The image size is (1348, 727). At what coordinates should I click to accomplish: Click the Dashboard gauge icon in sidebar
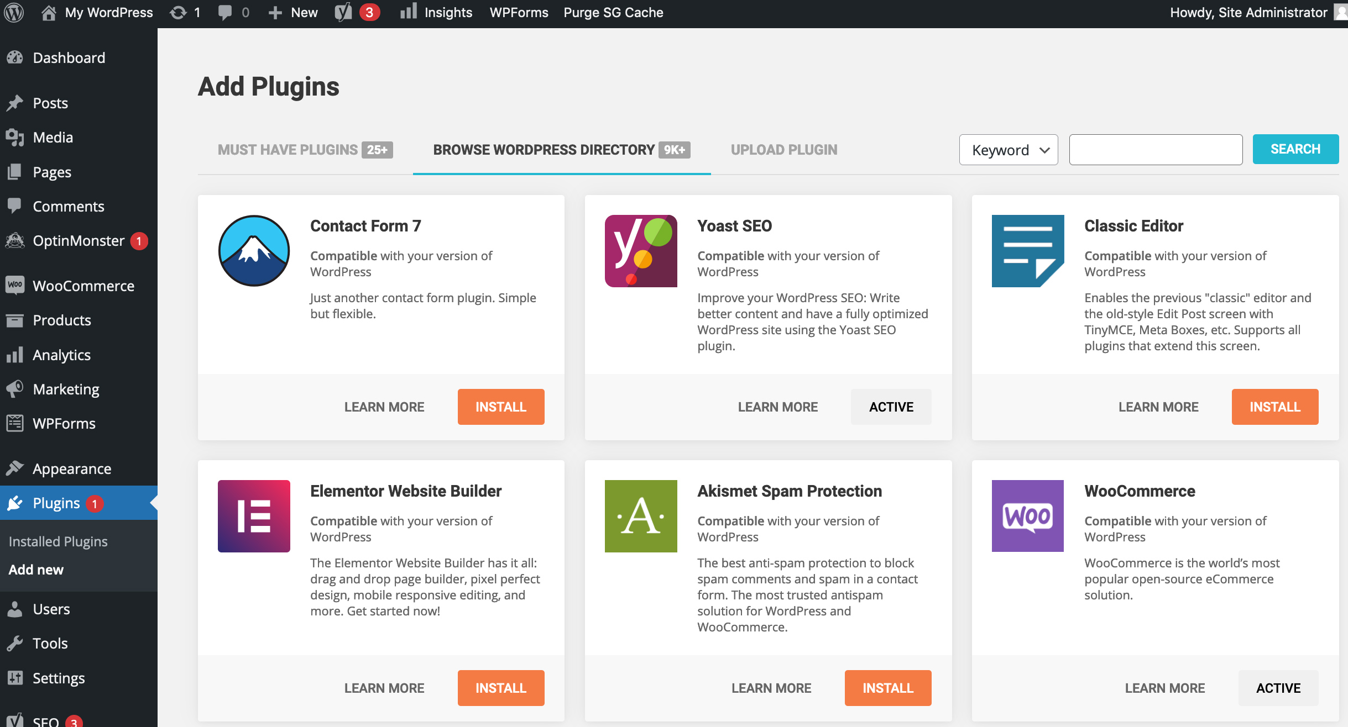(x=15, y=57)
